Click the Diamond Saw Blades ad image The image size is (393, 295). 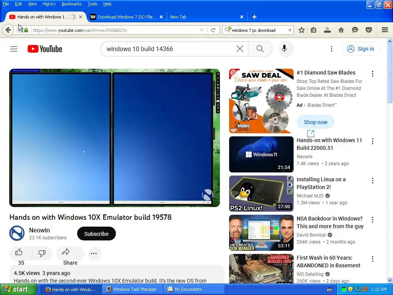[261, 101]
